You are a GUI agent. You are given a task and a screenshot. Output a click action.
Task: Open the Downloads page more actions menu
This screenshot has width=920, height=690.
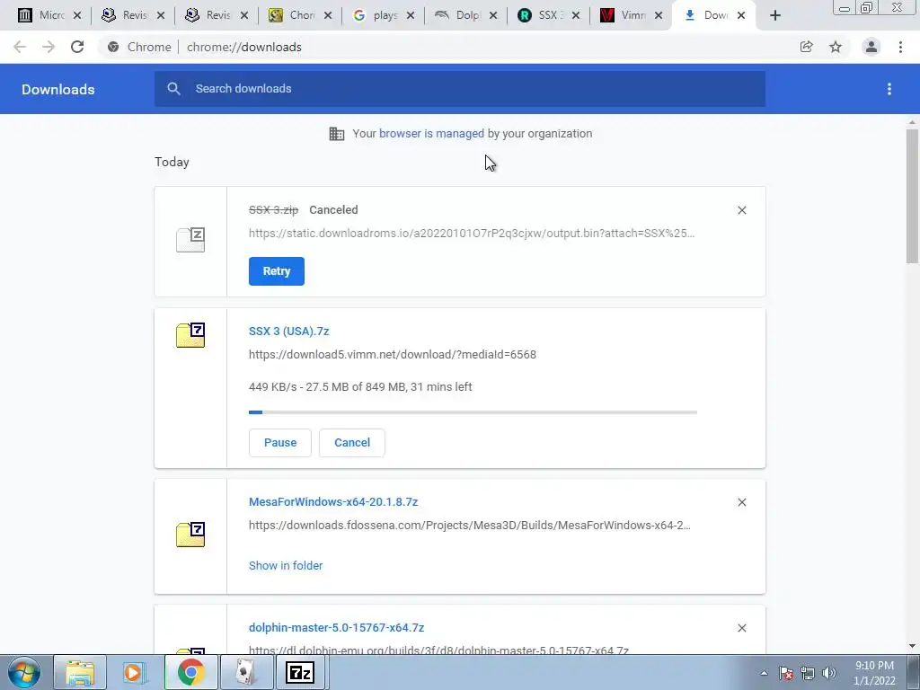click(x=889, y=89)
